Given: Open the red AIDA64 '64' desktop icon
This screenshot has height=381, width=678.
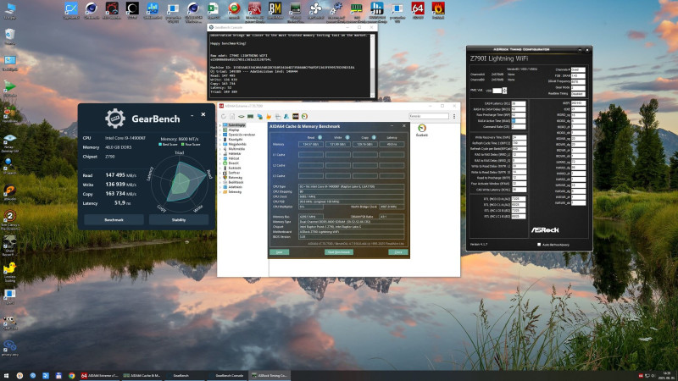Looking at the screenshot, I should [417, 8].
